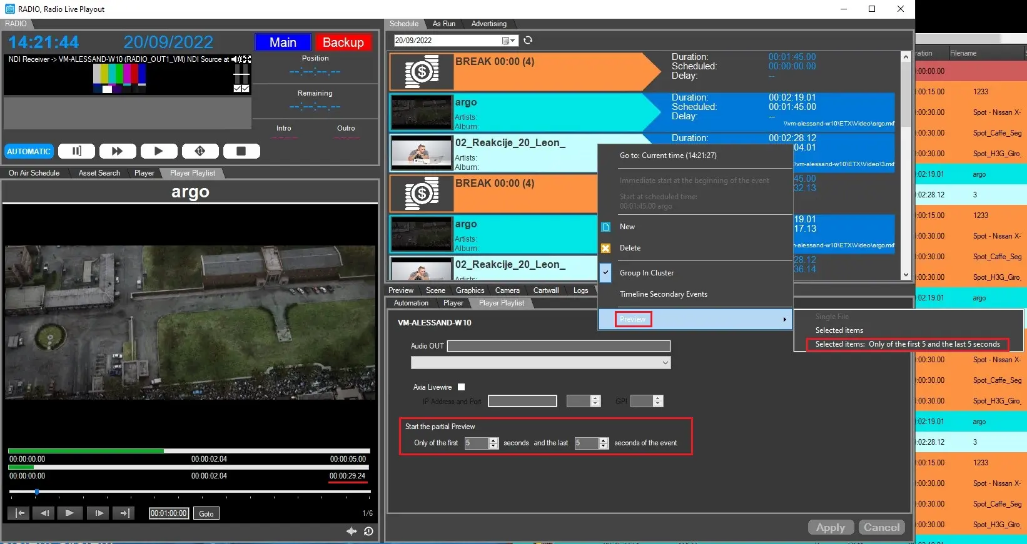Enable the Axia Livewire checkbox
The height and width of the screenshot is (544, 1027).
coord(462,387)
